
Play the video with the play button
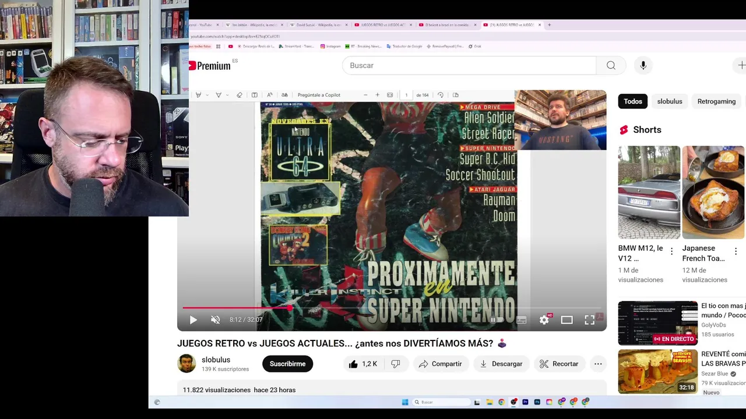click(193, 319)
